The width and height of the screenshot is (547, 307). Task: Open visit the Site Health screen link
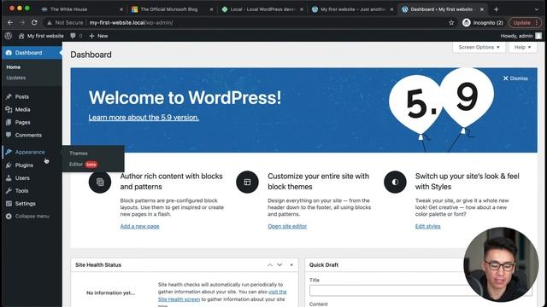pyautogui.click(x=222, y=296)
